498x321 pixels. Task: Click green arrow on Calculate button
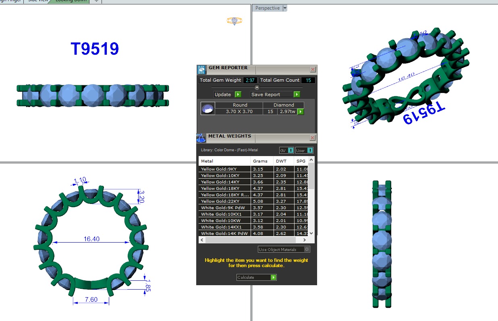[x=274, y=277]
